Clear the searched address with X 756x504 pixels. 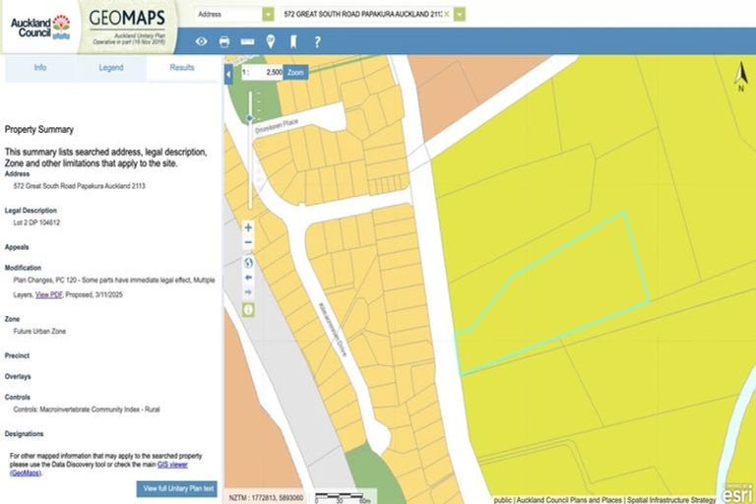click(446, 15)
